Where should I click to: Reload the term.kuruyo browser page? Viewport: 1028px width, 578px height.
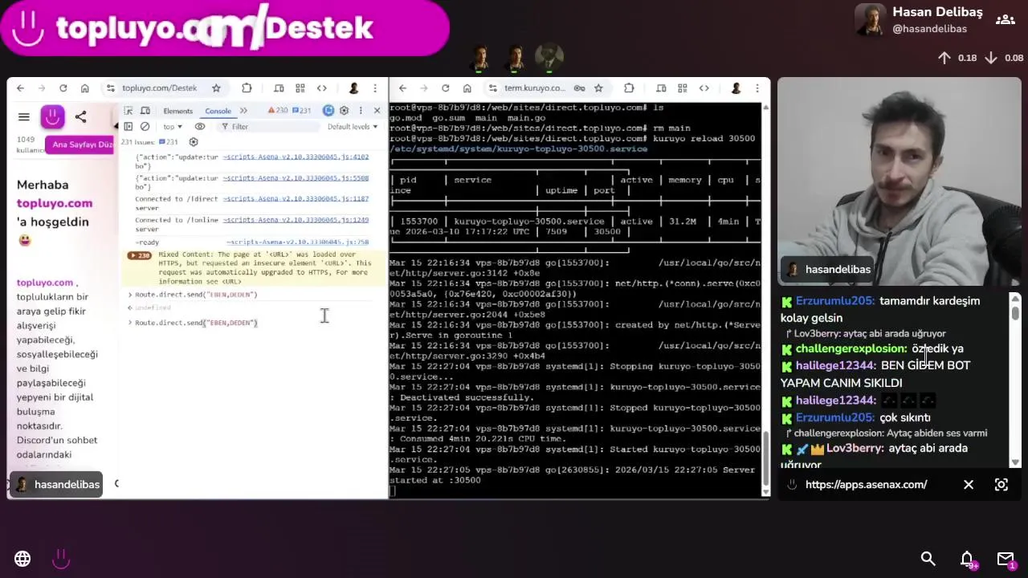[x=445, y=88]
